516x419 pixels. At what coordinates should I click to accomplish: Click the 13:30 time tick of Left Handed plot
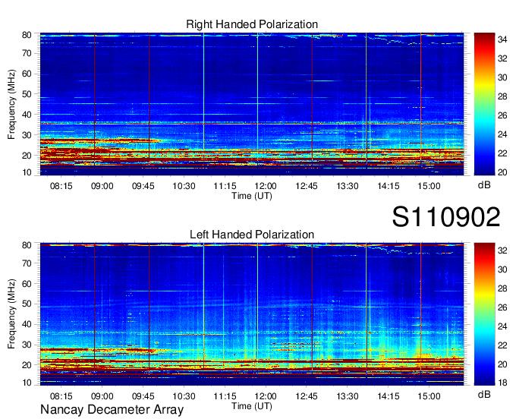[x=348, y=396]
